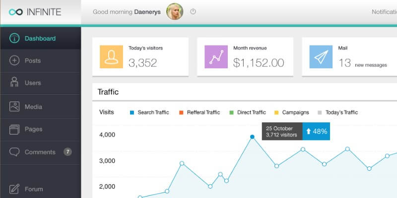Image resolution: width=397 pixels, height=198 pixels.
Task: Open the Month revenue value $1,152.00
Action: [259, 63]
